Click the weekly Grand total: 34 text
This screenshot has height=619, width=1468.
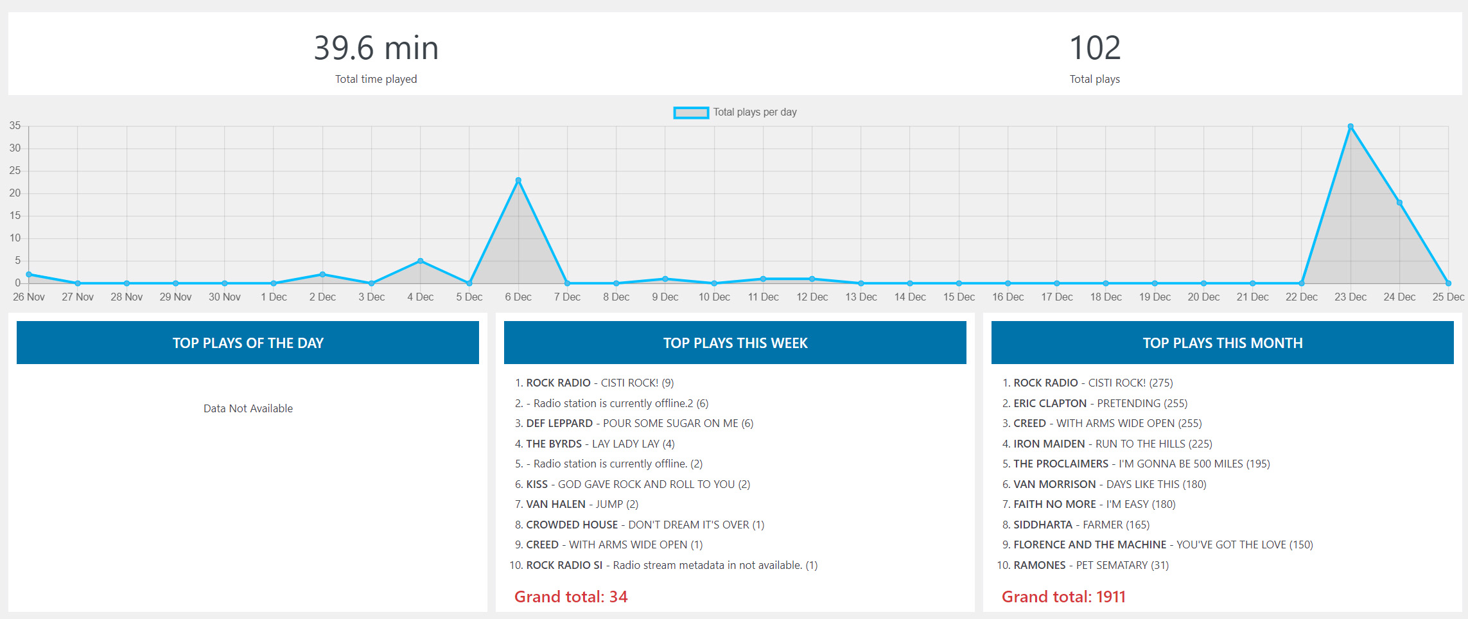click(571, 597)
